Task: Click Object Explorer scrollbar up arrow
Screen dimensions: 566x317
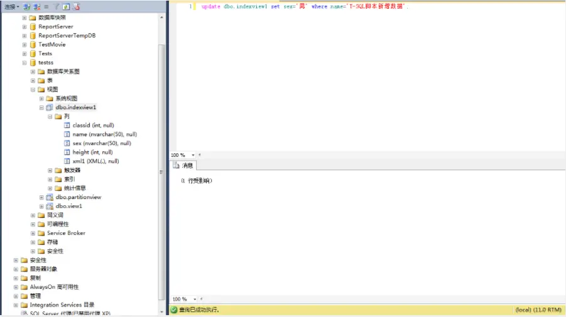Action: [161, 18]
